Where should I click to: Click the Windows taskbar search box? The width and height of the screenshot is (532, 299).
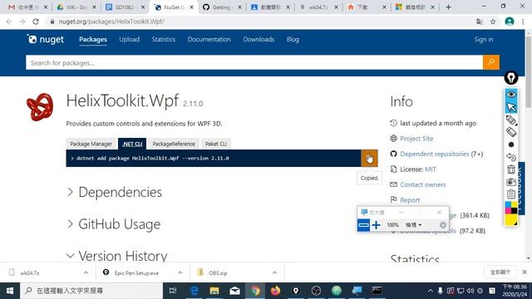(x=91, y=291)
